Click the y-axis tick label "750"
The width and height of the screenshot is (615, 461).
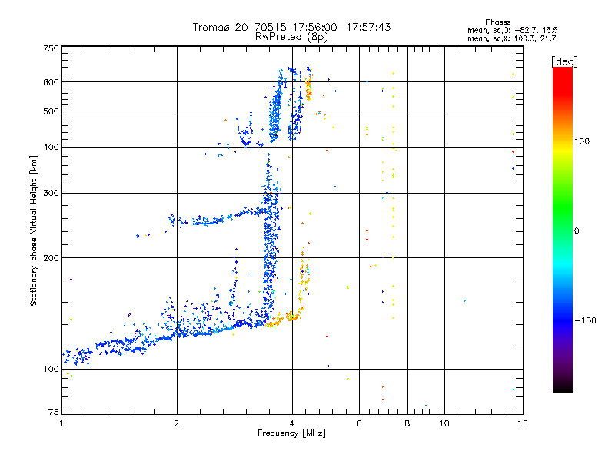coord(51,48)
